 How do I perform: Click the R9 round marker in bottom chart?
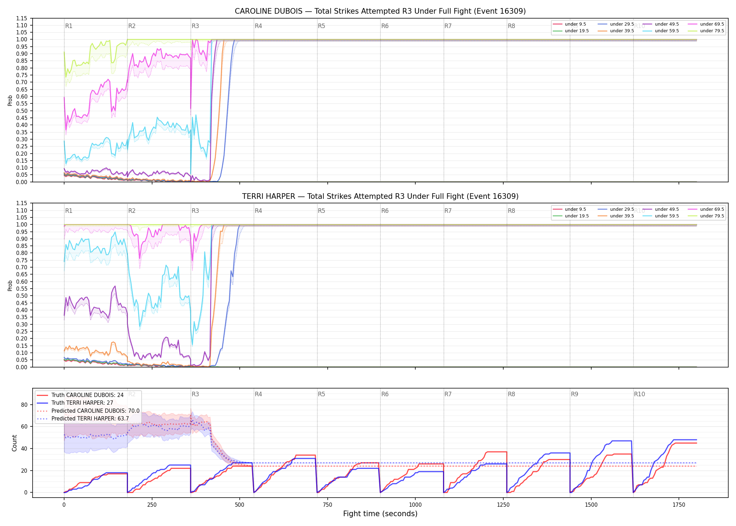(574, 394)
